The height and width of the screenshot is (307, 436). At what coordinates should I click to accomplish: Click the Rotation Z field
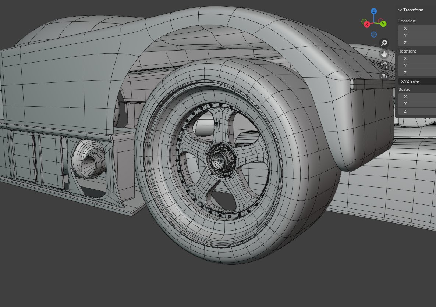(417, 73)
